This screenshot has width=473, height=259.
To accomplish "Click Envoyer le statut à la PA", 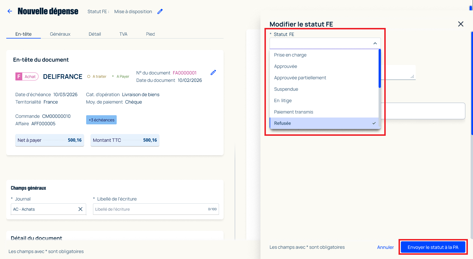I will (x=433, y=247).
